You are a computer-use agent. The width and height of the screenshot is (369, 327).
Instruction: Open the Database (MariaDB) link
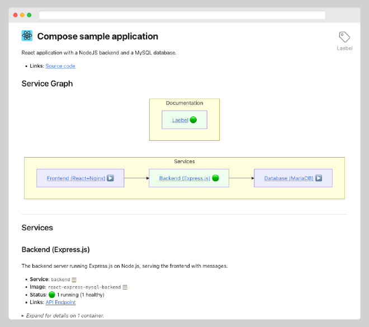288,178
